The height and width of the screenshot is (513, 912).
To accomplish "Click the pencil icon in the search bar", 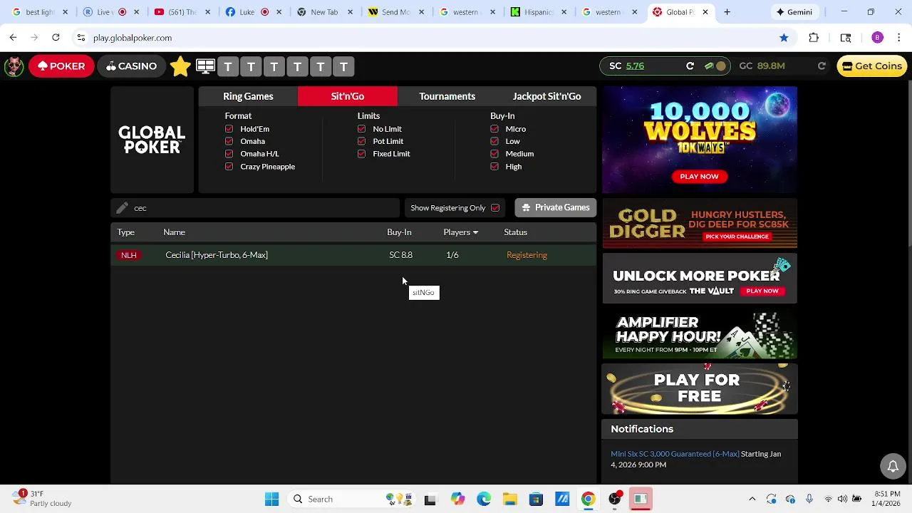I will pyautogui.click(x=122, y=207).
